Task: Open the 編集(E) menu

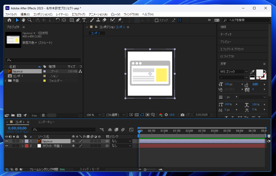Action: pyautogui.click(x=25, y=14)
